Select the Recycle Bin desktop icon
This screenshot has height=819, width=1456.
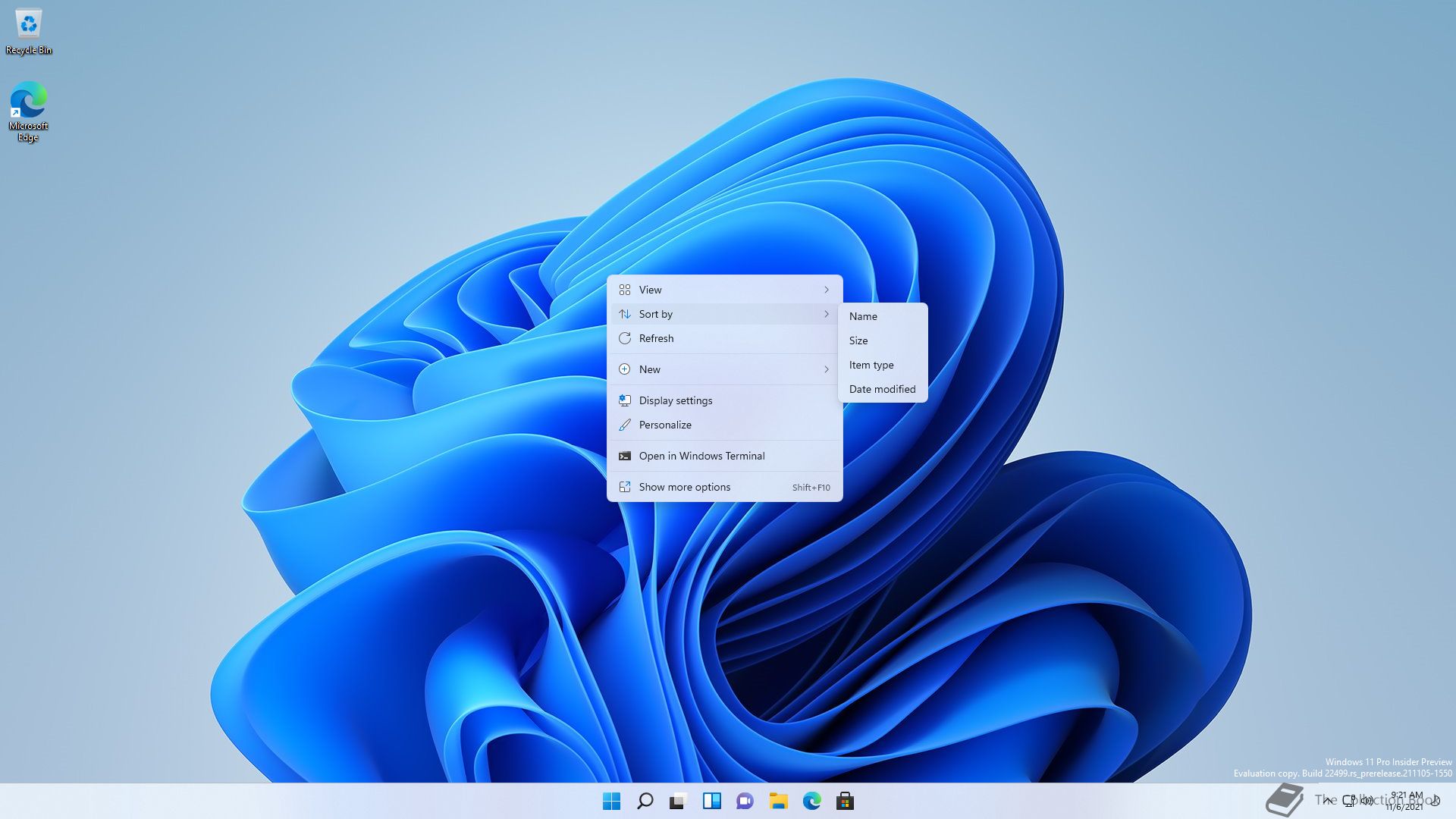[29, 32]
